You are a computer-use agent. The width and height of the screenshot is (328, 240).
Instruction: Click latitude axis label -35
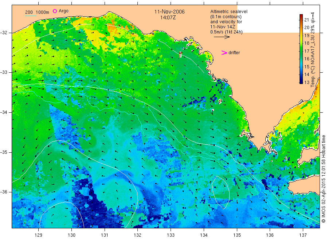pos(4,152)
